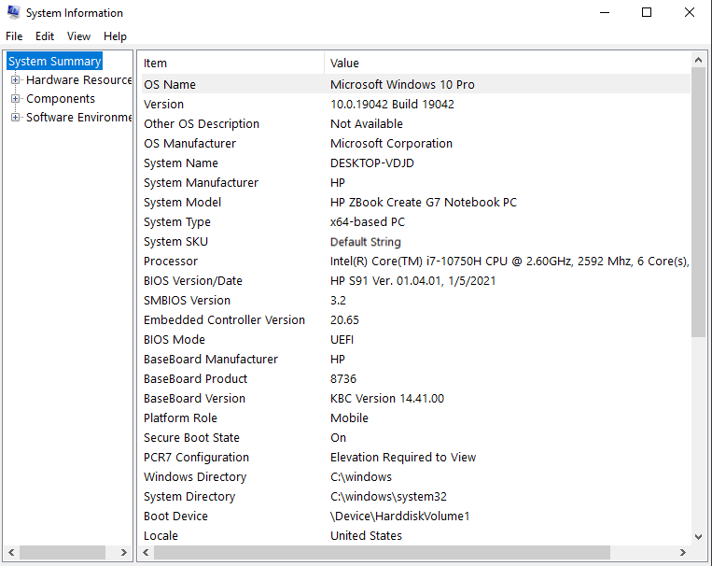Click the value KBC Version 14.41.00
Image resolution: width=712 pixels, height=566 pixels.
click(387, 398)
